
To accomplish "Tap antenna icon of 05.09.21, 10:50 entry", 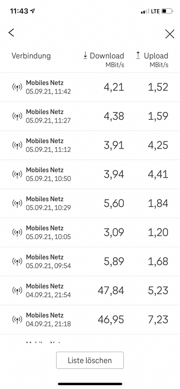I will tap(17, 174).
